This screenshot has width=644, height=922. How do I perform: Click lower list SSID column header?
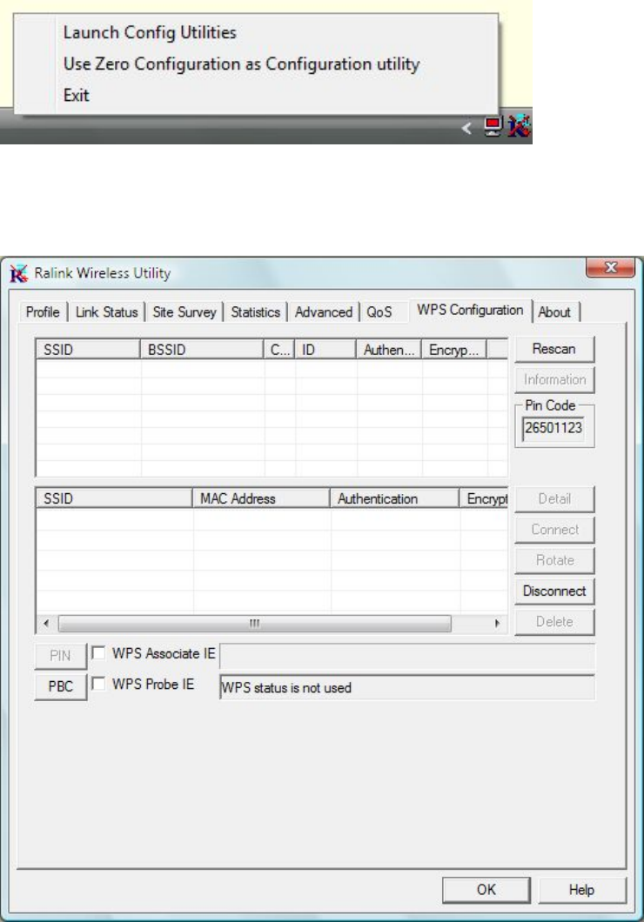114,498
